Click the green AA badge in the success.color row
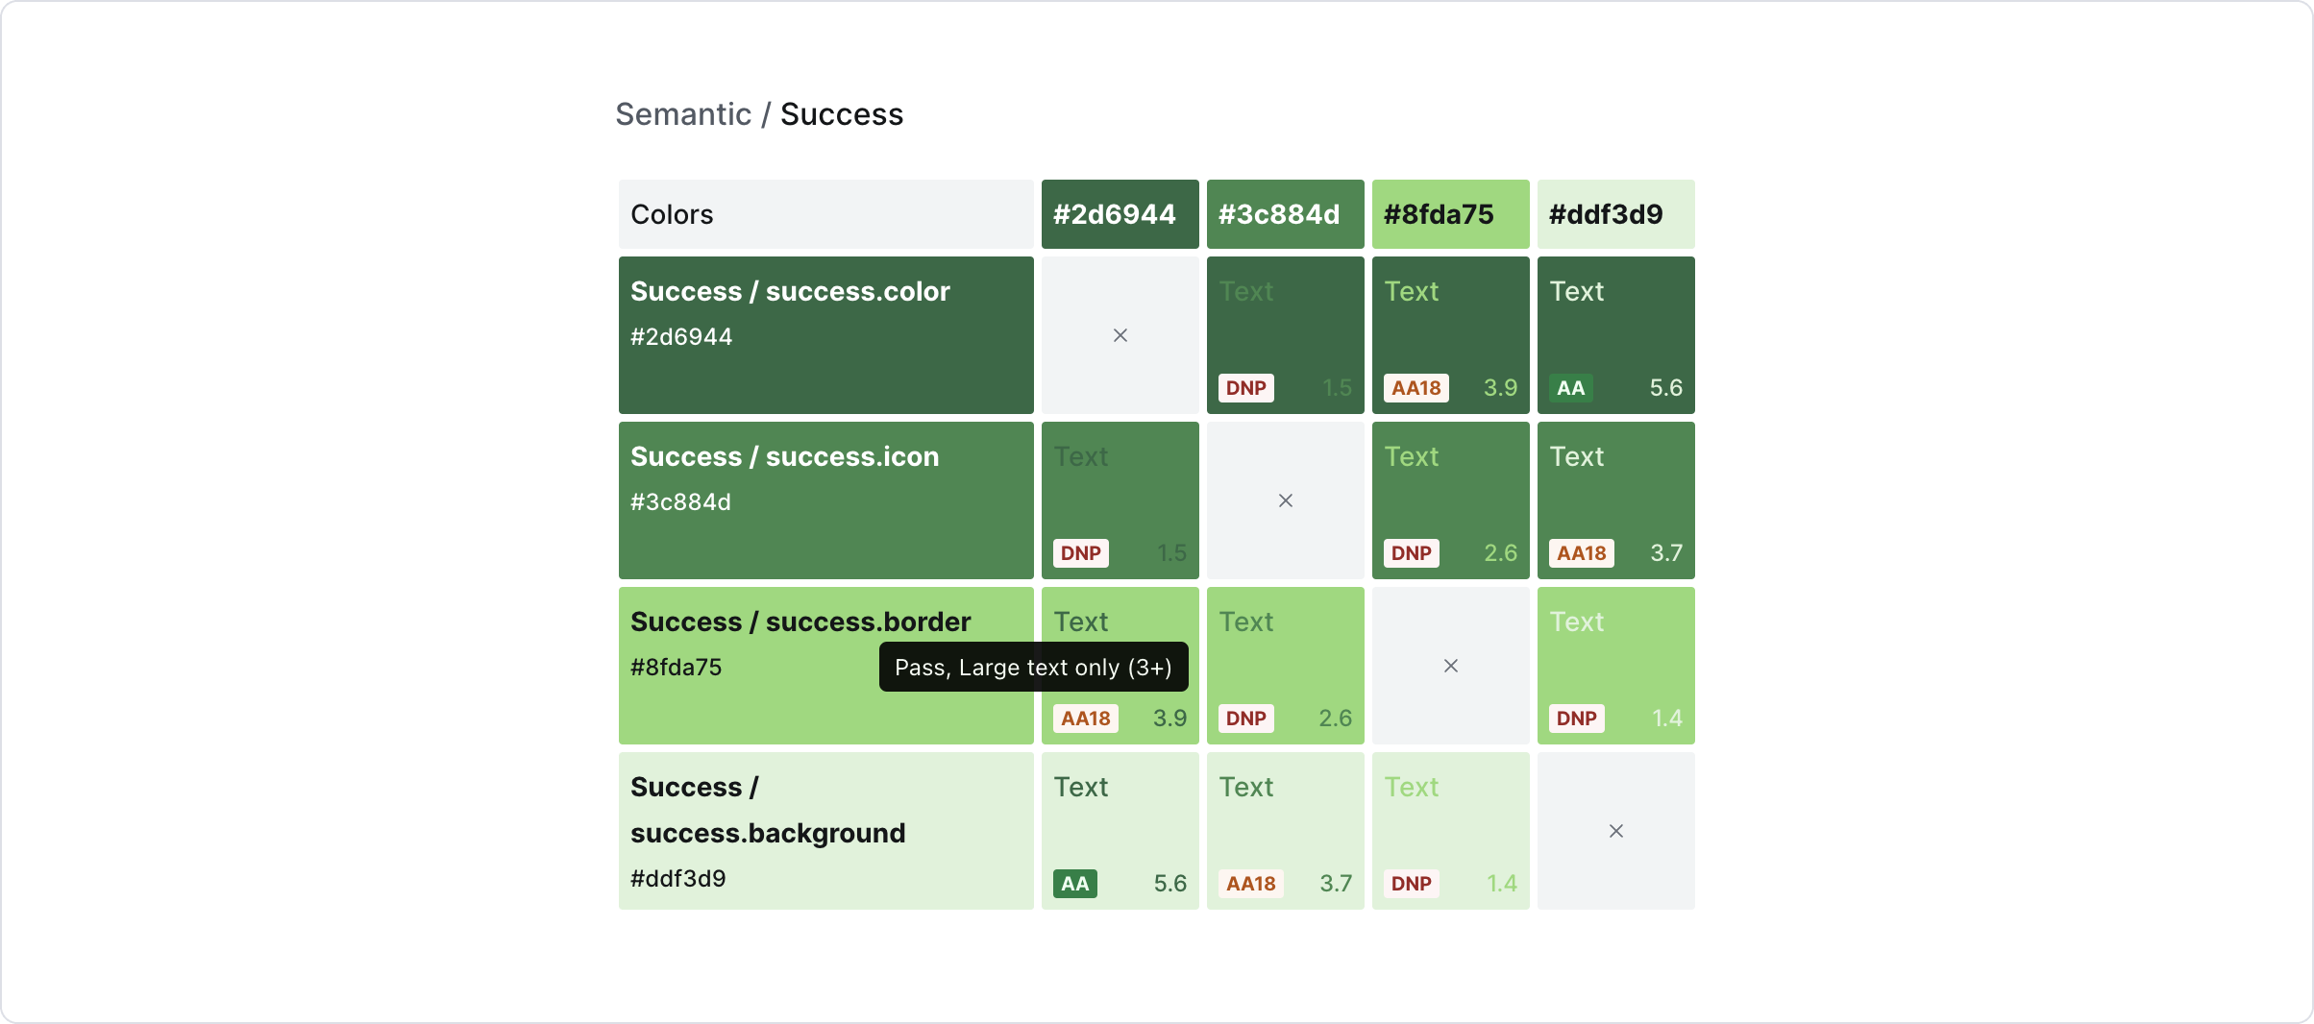Image resolution: width=2314 pixels, height=1024 pixels. tap(1570, 388)
